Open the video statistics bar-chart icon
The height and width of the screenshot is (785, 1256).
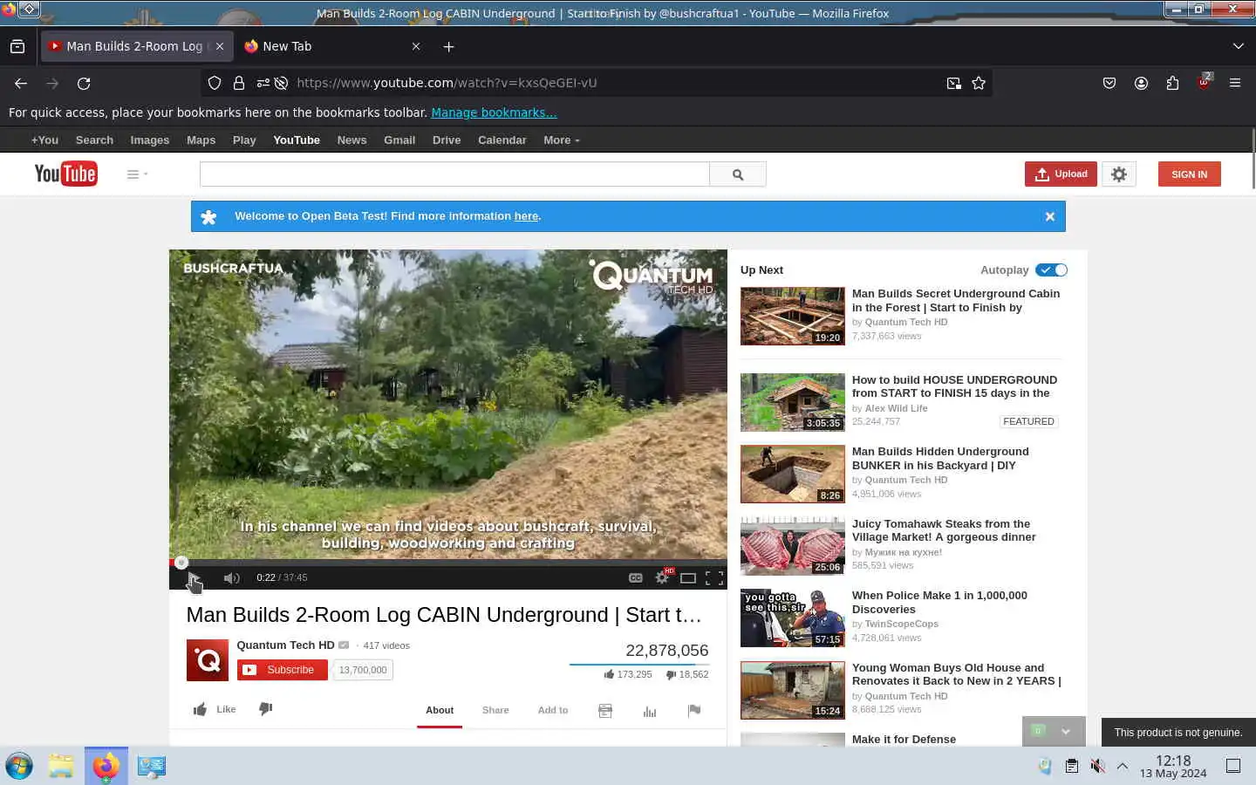pos(650,711)
